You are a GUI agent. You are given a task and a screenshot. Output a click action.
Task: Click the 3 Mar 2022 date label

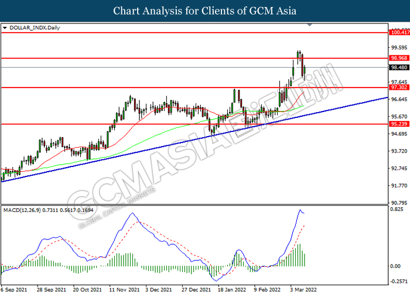click(303, 289)
